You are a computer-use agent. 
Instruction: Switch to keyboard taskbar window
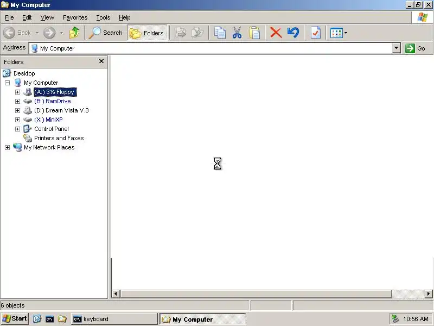114,319
